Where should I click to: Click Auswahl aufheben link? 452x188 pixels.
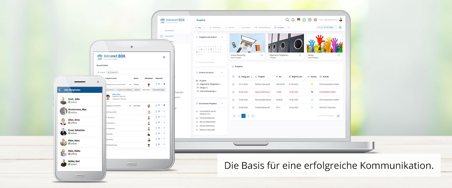click(205, 62)
